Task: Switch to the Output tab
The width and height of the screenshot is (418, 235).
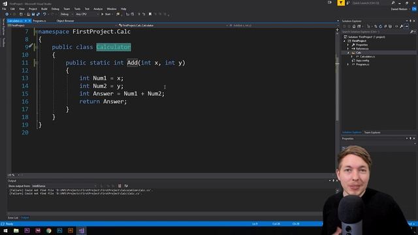Action: (x=25, y=217)
